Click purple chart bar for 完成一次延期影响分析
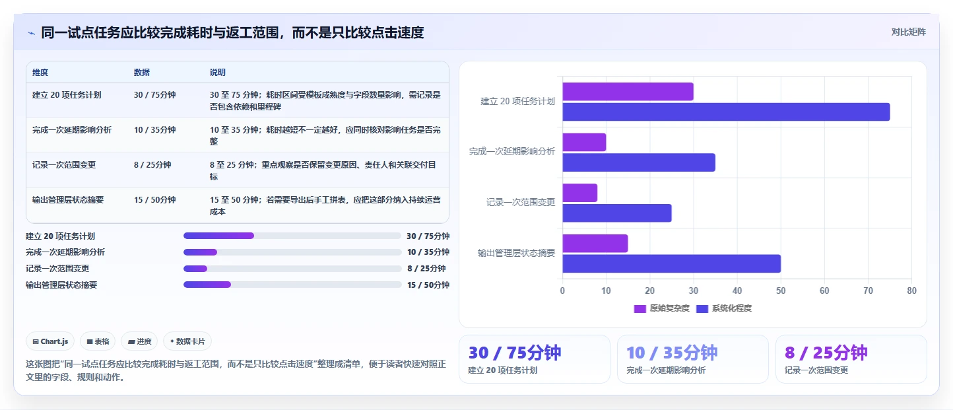This screenshot has width=953, height=410. (x=584, y=142)
